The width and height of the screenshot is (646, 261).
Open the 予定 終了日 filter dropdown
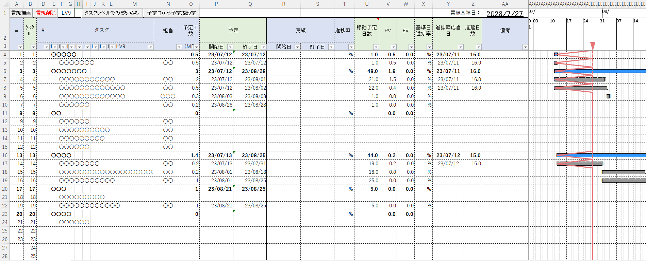pos(264,47)
